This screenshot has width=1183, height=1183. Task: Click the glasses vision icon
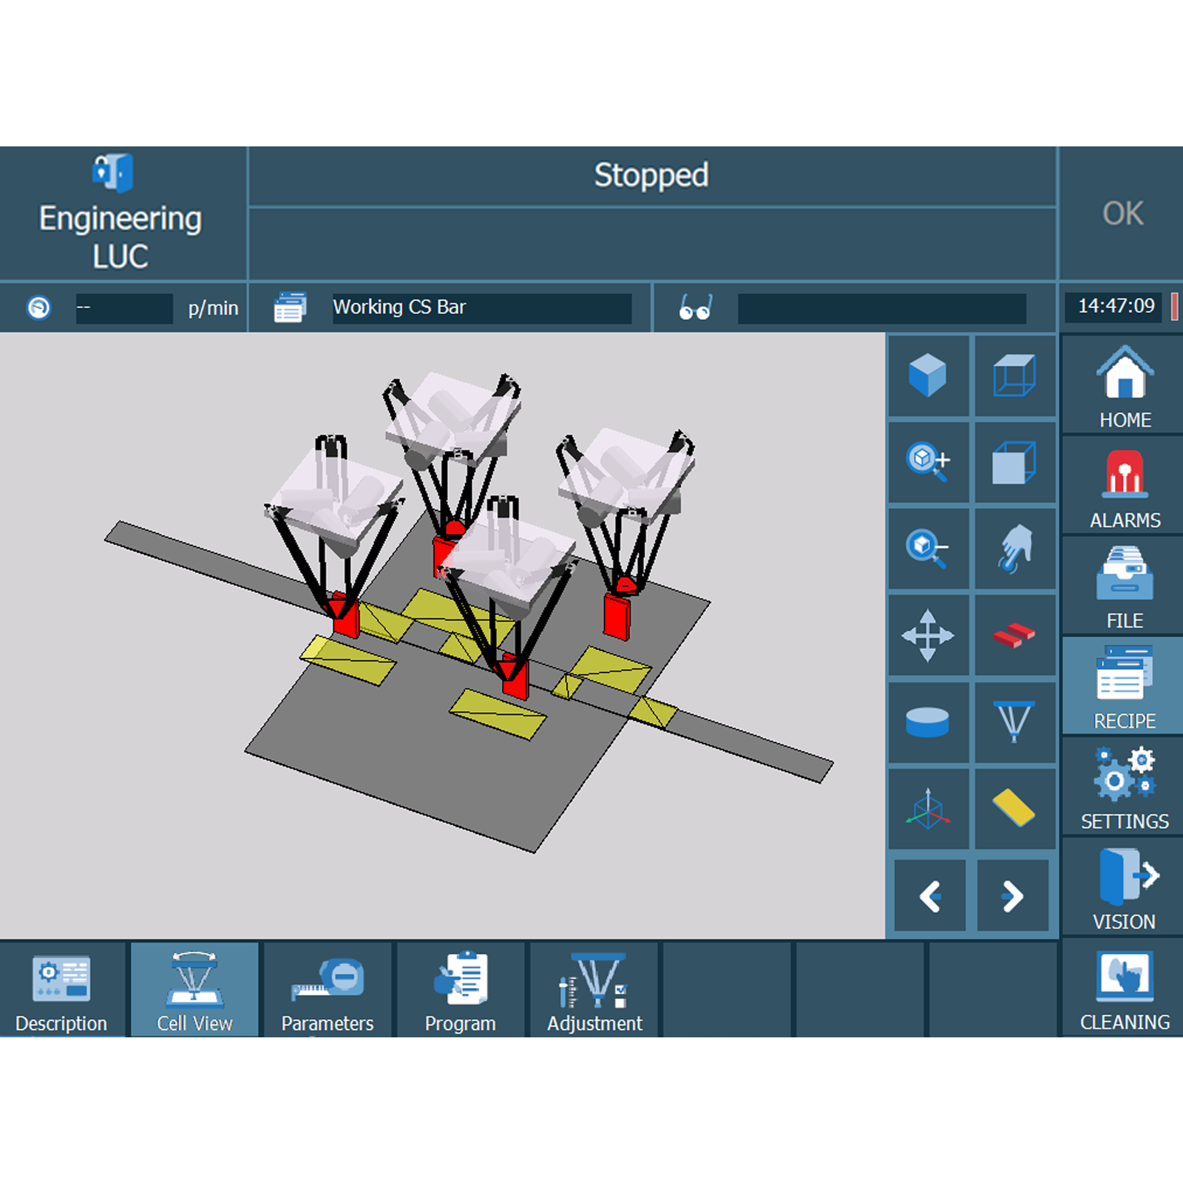(695, 308)
